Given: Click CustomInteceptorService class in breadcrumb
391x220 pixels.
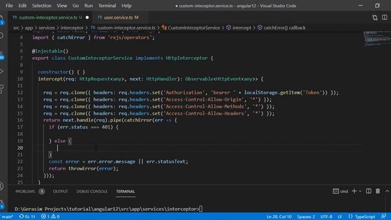Looking at the screenshot, I should pos(191,28).
